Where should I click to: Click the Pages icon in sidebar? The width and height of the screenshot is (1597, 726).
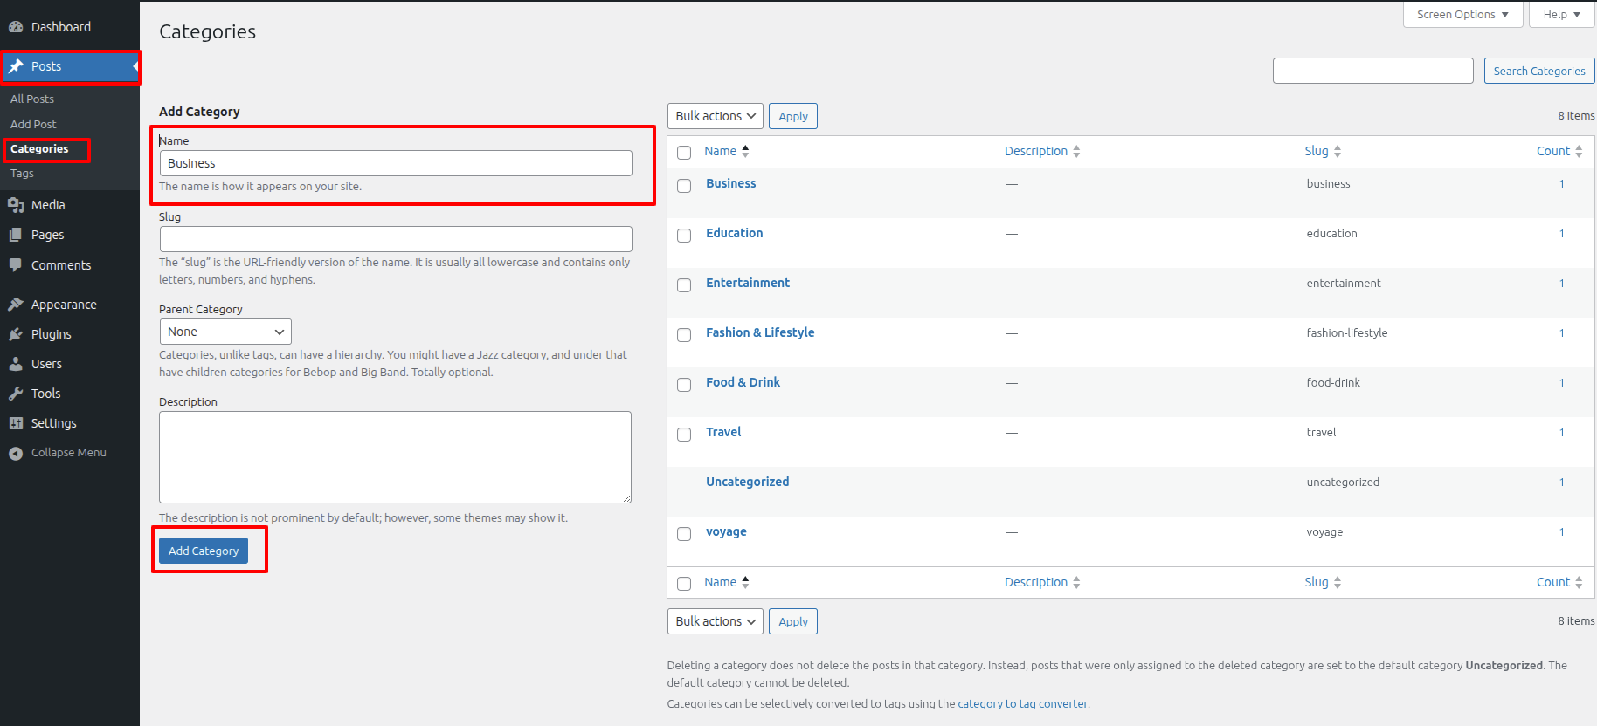pyautogui.click(x=16, y=235)
